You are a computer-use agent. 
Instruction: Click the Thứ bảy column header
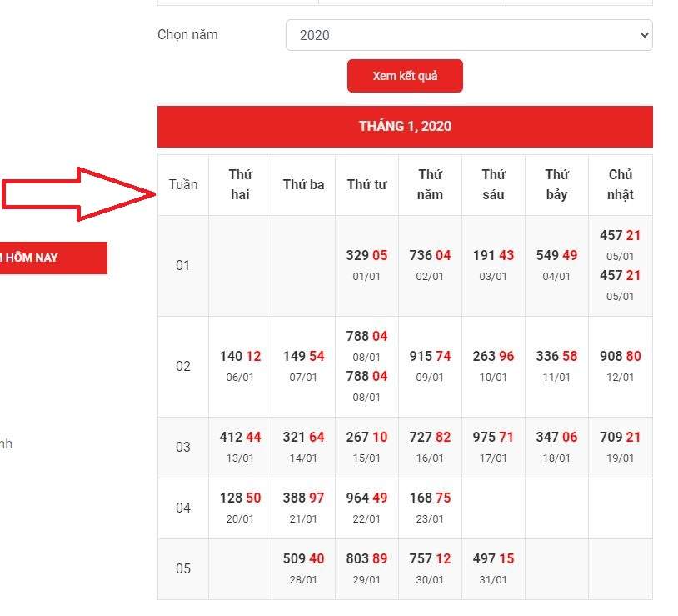(556, 184)
